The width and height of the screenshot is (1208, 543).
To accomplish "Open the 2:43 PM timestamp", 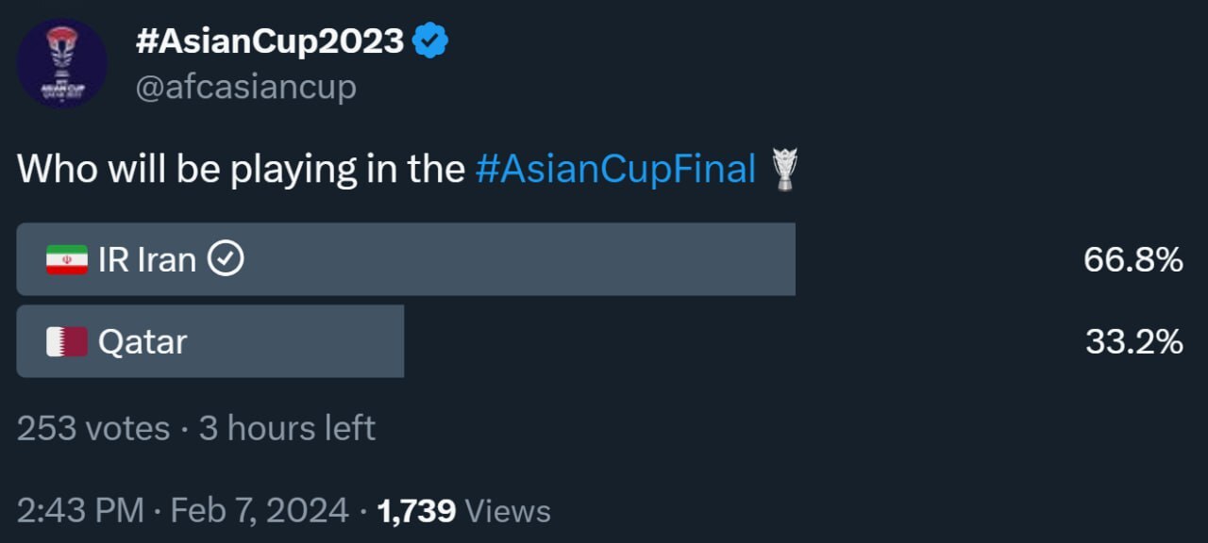I will tap(80, 511).
